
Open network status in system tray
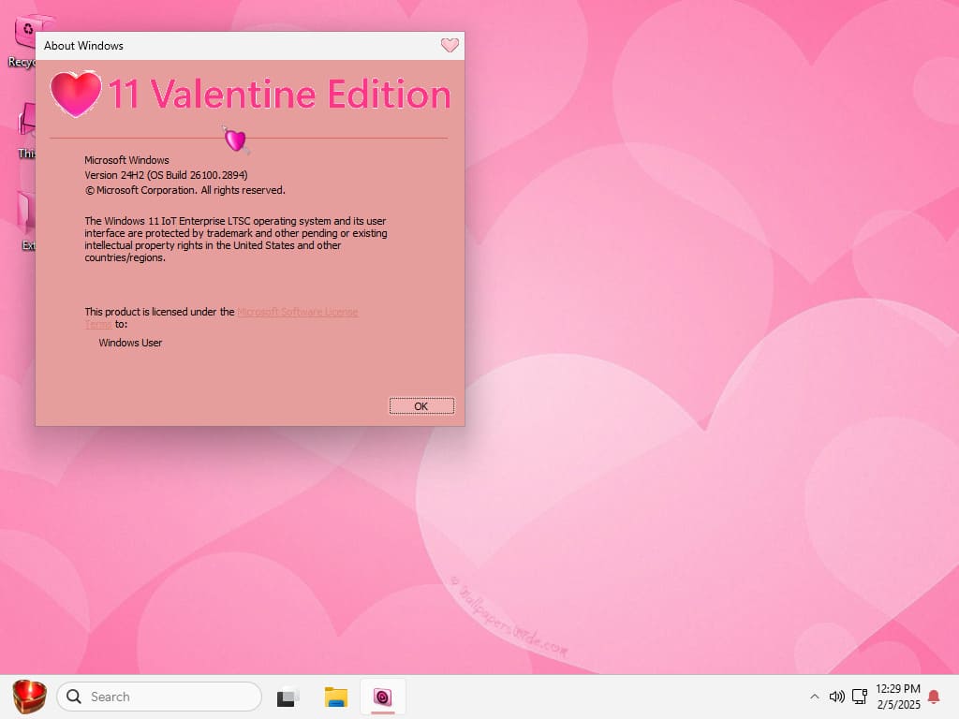860,697
